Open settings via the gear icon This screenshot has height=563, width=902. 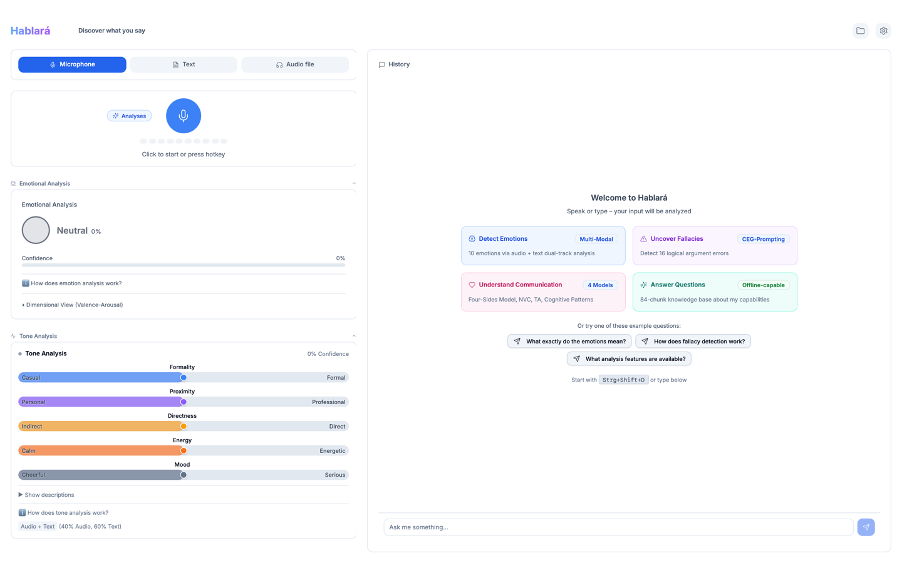(x=883, y=30)
